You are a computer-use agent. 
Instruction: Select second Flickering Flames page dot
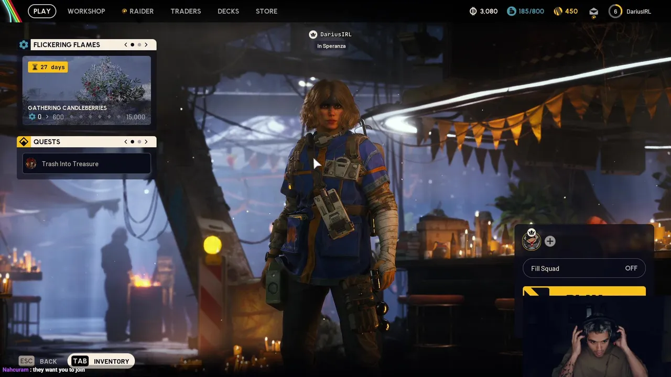(x=139, y=45)
